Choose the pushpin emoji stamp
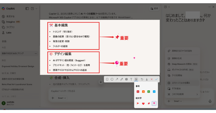The height and width of the screenshot is (113, 216). [149, 103]
